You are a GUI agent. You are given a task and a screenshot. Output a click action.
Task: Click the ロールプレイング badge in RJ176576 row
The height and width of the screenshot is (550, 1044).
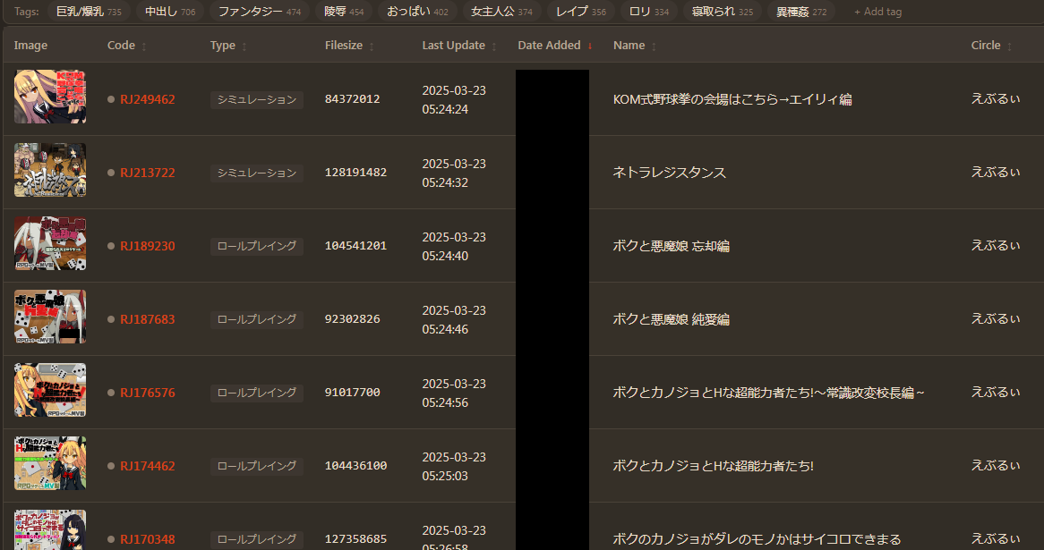257,393
